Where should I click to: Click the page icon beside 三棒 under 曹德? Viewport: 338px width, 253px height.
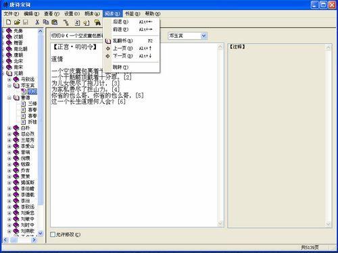point(24,104)
